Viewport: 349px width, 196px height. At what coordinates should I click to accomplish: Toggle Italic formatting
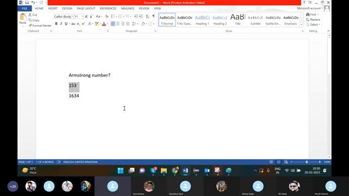(x=61, y=24)
